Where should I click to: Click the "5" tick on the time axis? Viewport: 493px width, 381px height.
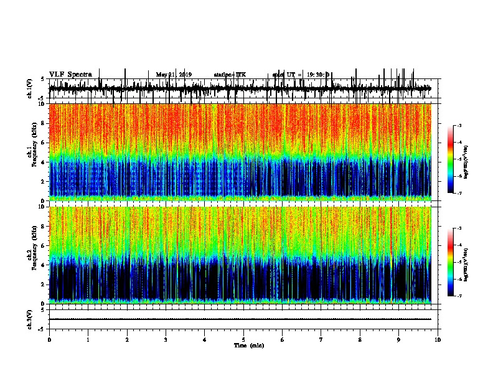243,340
